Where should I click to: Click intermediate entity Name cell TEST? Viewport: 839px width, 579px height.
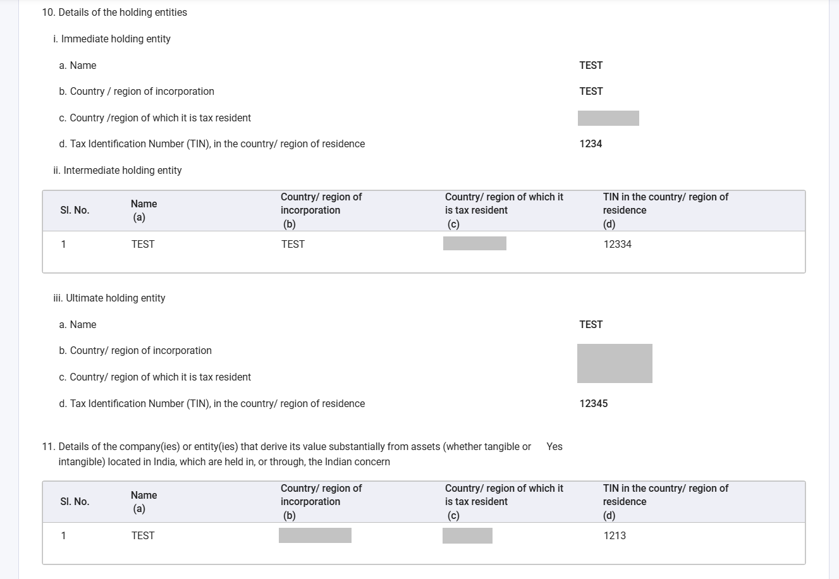[x=143, y=244]
